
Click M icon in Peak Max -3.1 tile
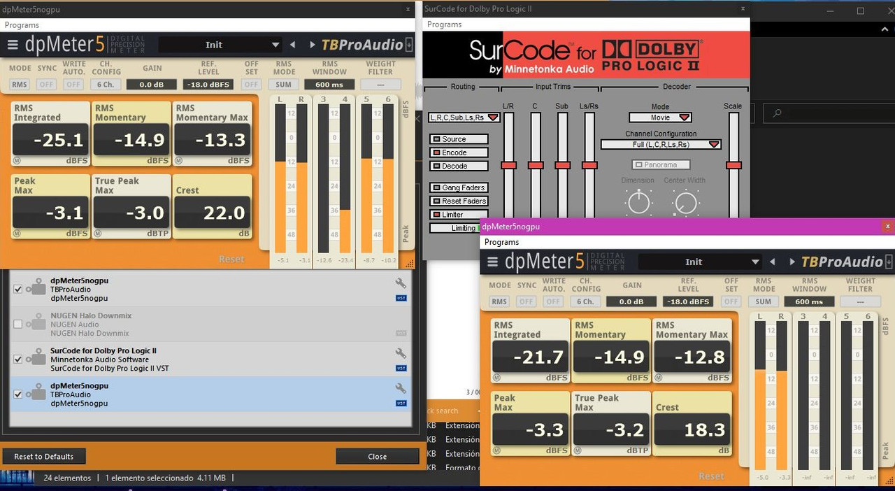17,234
